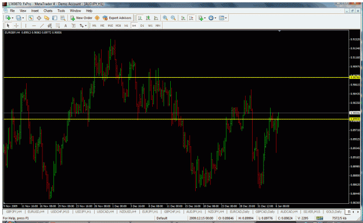Open the Data Window icon
This screenshot has height=223, width=363.
(x=39, y=18)
